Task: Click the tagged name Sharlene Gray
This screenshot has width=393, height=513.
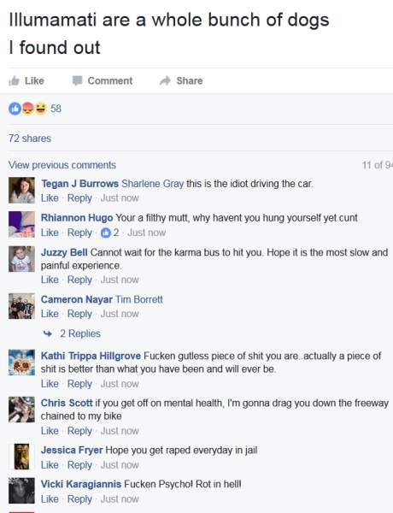Action: [x=153, y=184]
